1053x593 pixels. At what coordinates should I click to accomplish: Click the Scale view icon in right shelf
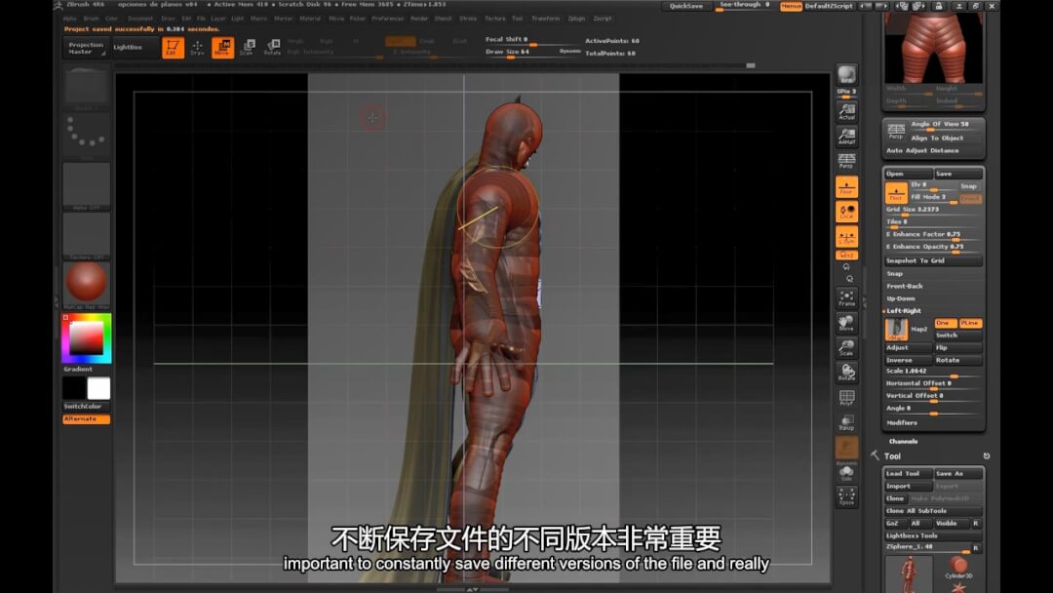click(x=847, y=348)
